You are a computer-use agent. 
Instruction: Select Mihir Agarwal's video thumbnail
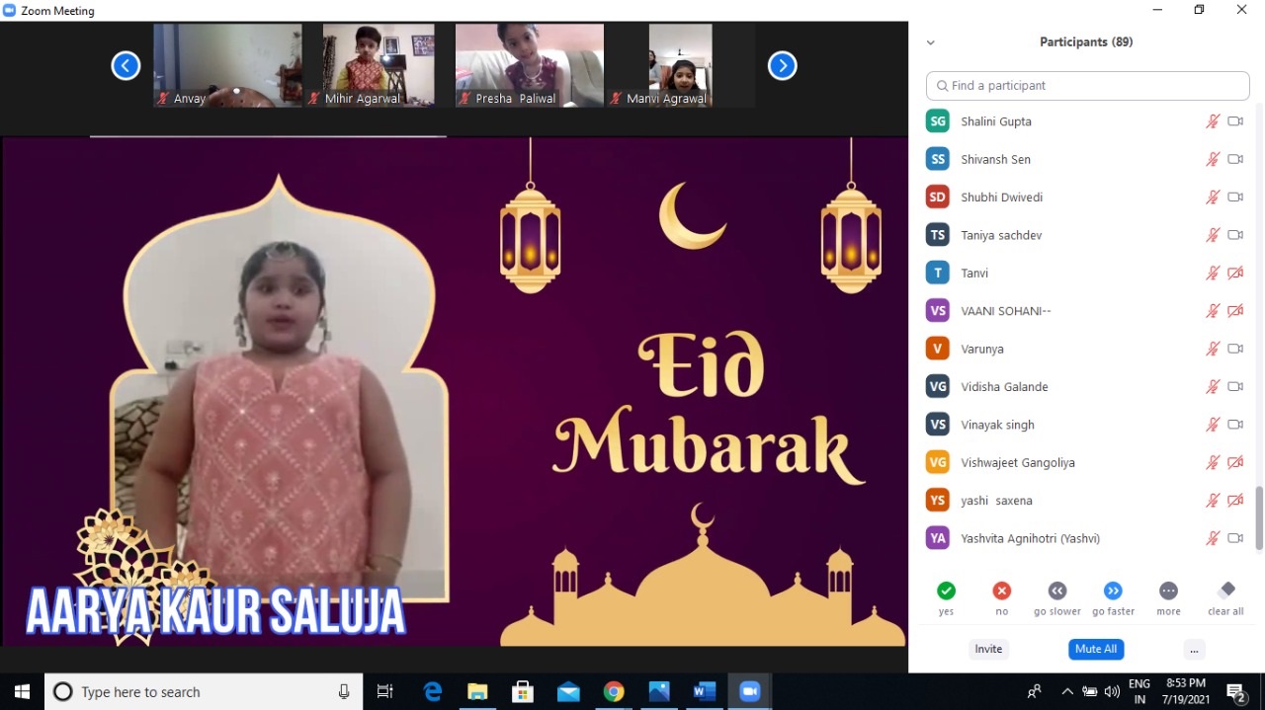[379, 65]
